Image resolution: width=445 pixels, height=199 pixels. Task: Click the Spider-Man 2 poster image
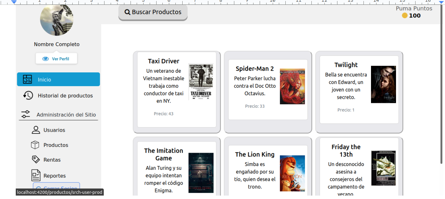tap(292, 86)
